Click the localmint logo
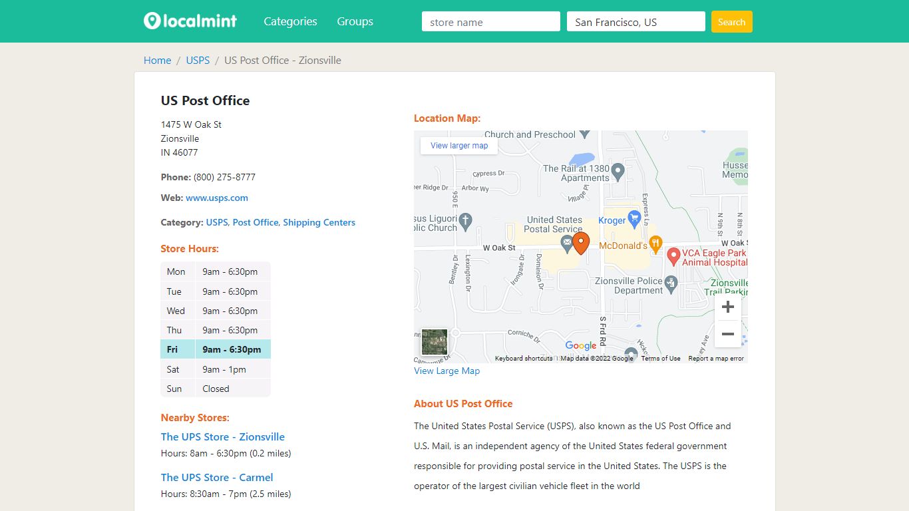Viewport: 909px width, 511px height. (190, 21)
